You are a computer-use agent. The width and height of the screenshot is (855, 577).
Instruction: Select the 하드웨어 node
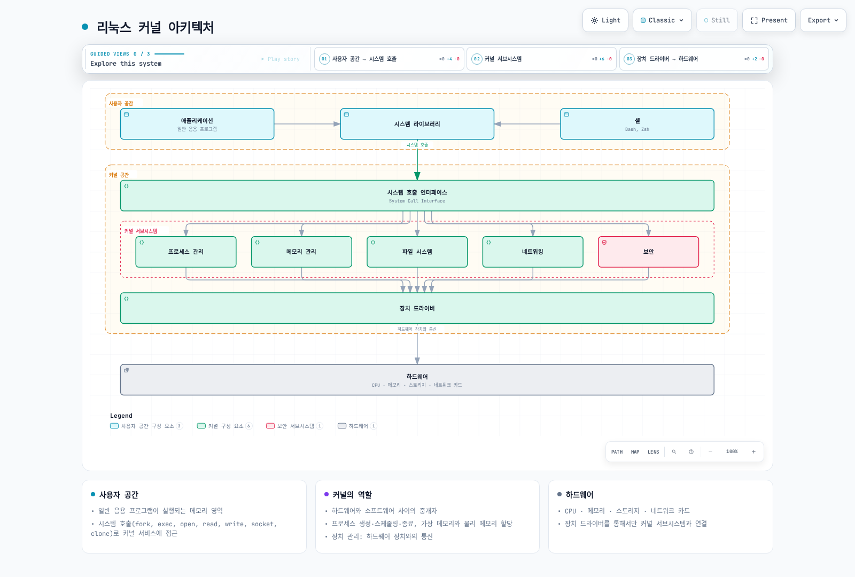(x=417, y=380)
